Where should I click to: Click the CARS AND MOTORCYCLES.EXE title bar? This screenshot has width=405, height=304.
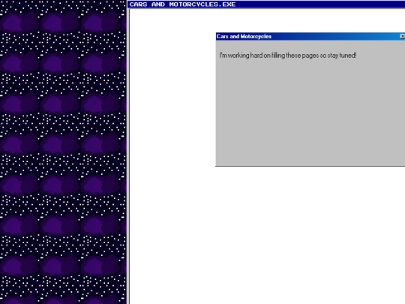[266, 5]
